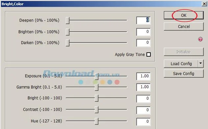Image resolution: width=208 pixels, height=129 pixels.
Task: Toggle the Apply Gray Tone checkbox
Action: (148, 55)
